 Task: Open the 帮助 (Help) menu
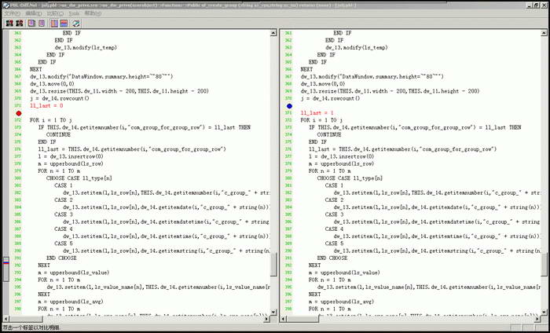[93, 13]
